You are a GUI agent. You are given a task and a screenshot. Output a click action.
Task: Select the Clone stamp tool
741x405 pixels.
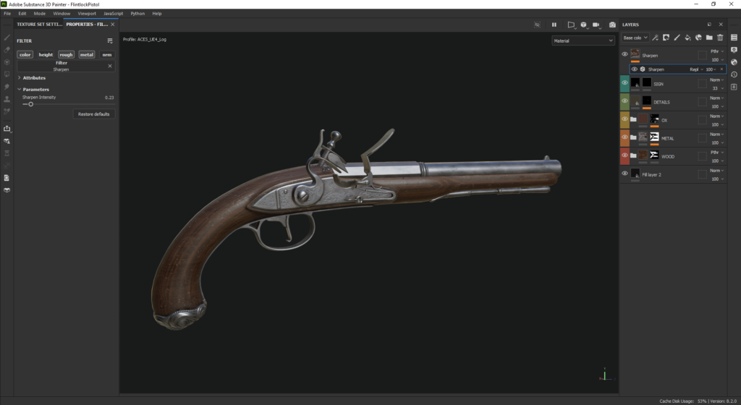click(7, 99)
